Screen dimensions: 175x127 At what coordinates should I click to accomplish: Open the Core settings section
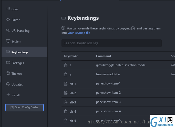24,9
